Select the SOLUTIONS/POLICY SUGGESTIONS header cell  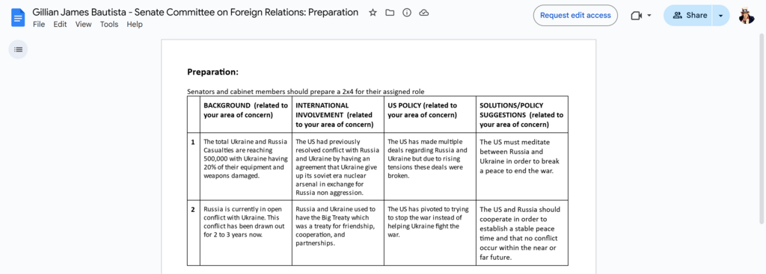521,114
